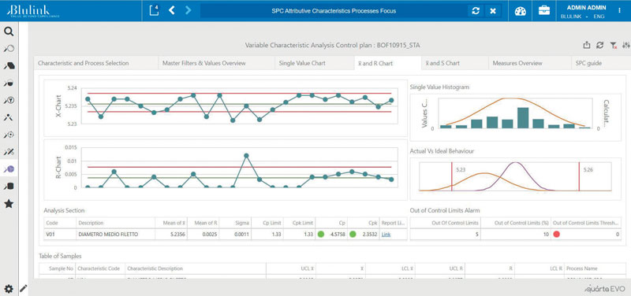Click the 5.26 limit line in Actual Vs Ideal
This screenshot has width=631, height=296.
pos(579,176)
